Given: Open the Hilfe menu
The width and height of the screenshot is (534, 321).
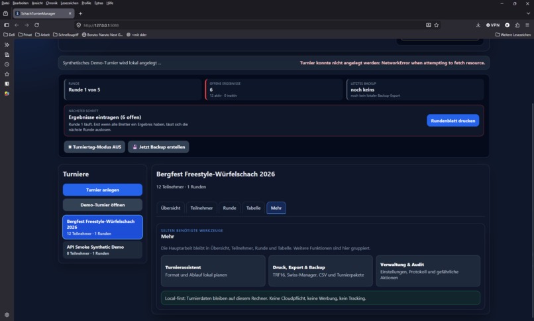Looking at the screenshot, I should pos(110,3).
